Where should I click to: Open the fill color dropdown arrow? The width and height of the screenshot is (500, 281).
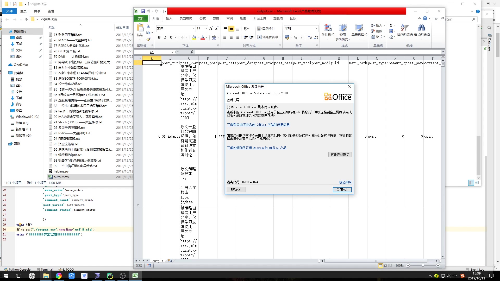click(x=198, y=37)
